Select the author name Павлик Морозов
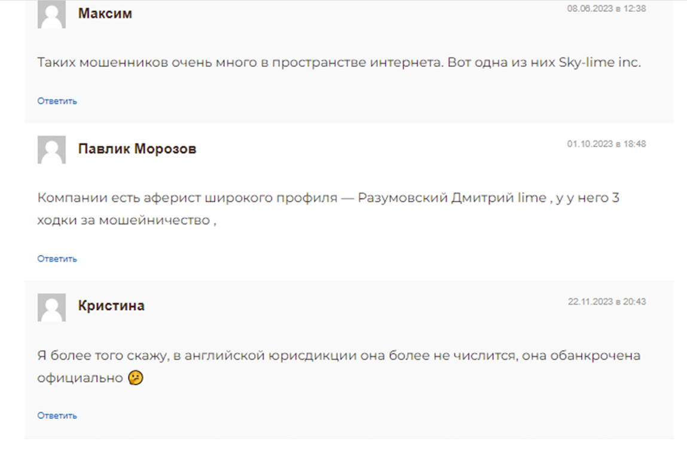Image resolution: width=687 pixels, height=456 pixels. click(x=137, y=148)
